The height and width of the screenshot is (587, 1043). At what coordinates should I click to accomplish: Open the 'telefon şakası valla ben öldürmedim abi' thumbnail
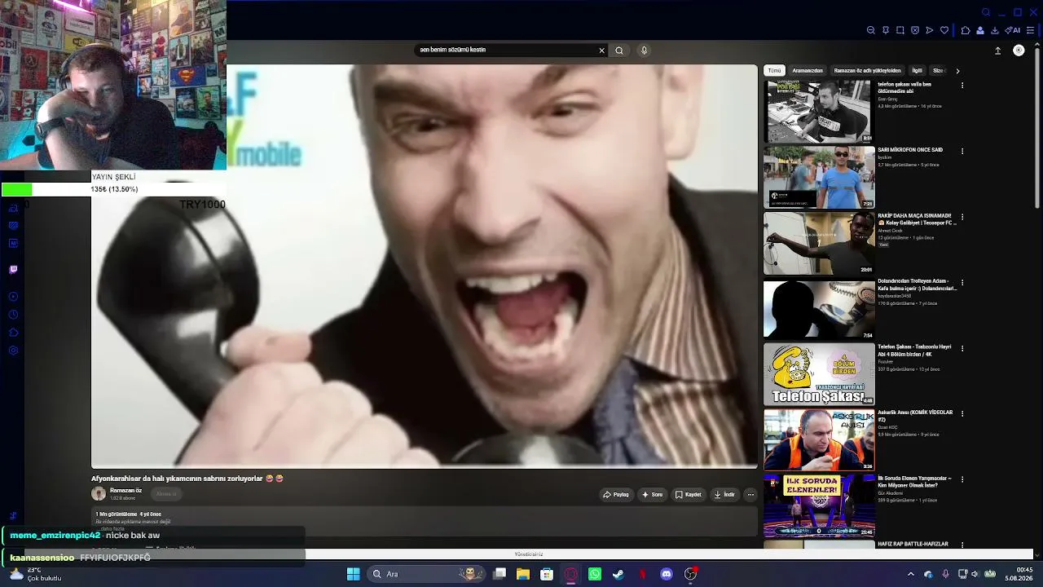coord(818,111)
